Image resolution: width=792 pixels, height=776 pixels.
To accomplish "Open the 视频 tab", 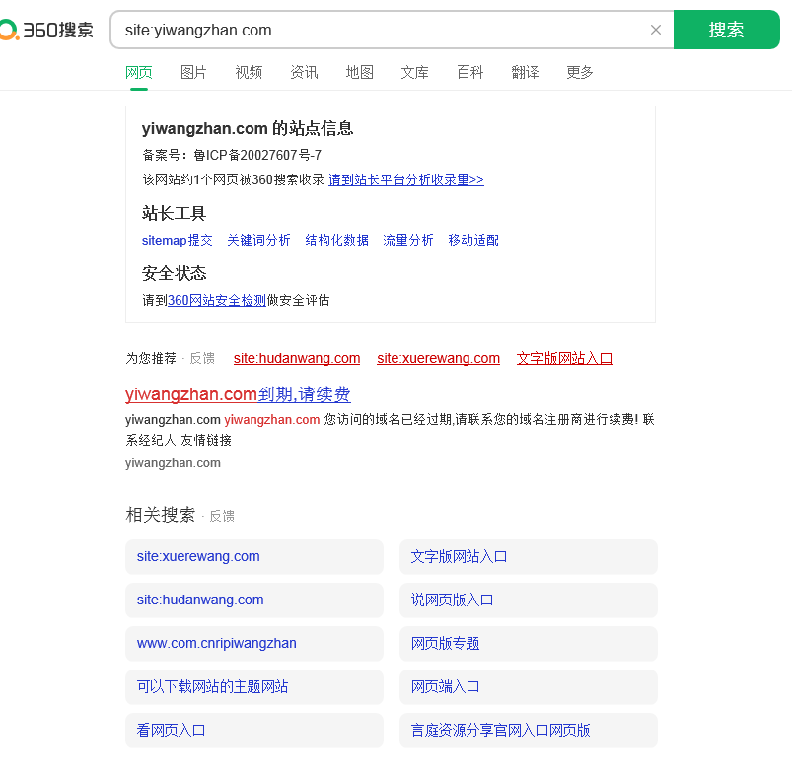I will (249, 73).
